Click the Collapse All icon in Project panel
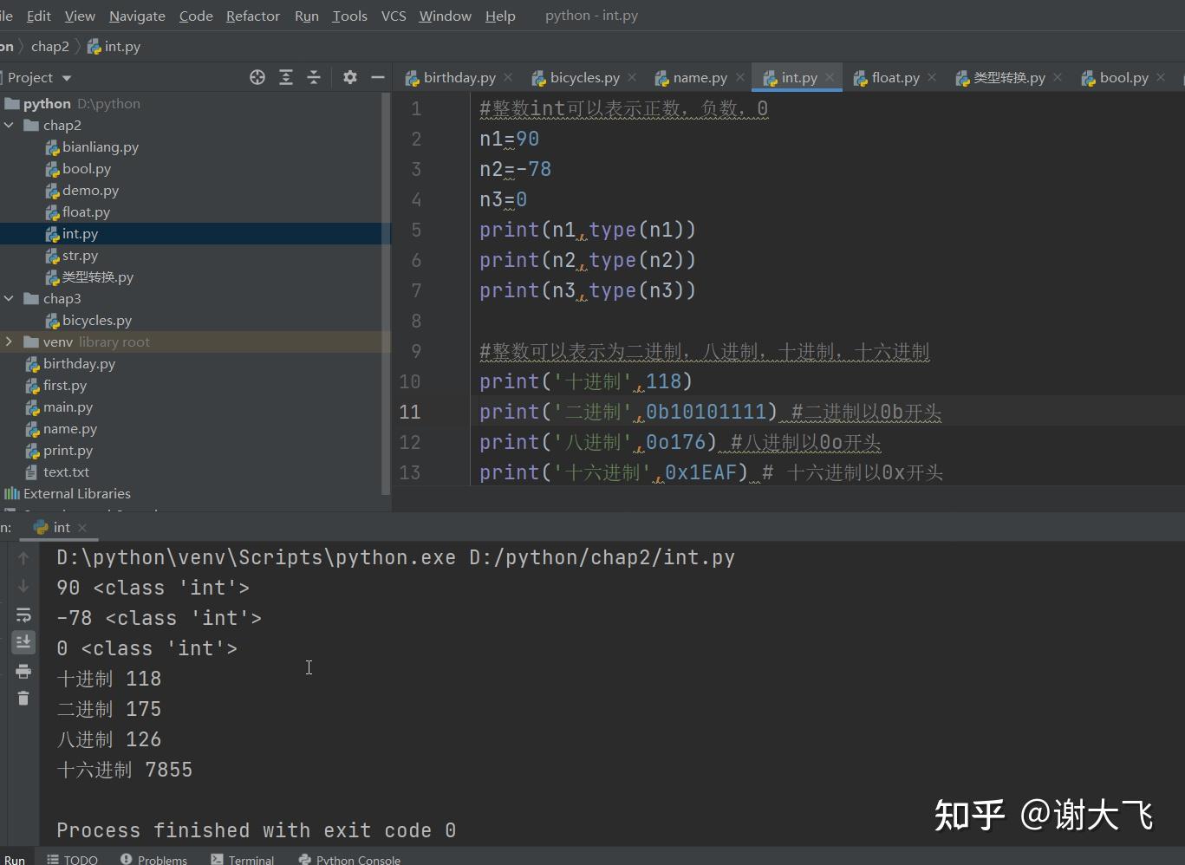The image size is (1185, 865). pyautogui.click(x=314, y=77)
